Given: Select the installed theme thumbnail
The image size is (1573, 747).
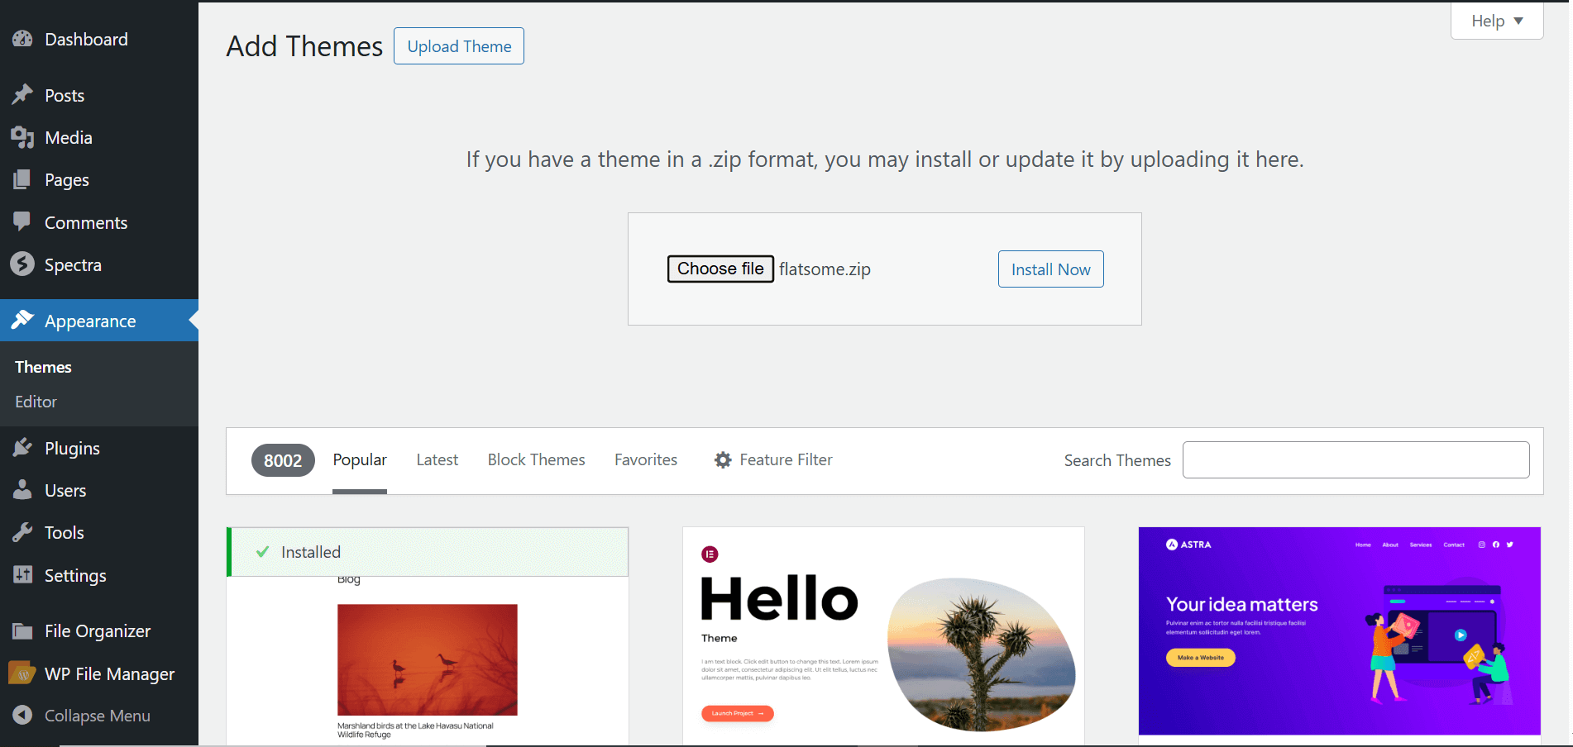Looking at the screenshot, I should [x=428, y=637].
